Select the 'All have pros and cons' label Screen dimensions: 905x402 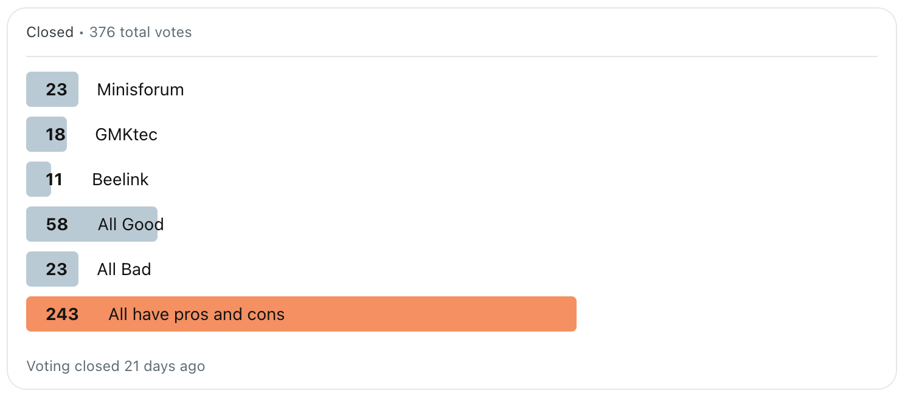pyautogui.click(x=196, y=315)
